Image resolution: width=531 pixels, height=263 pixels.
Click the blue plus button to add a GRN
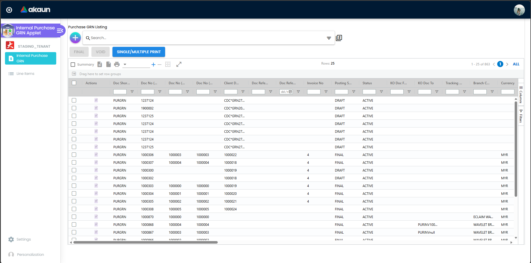[x=75, y=38]
